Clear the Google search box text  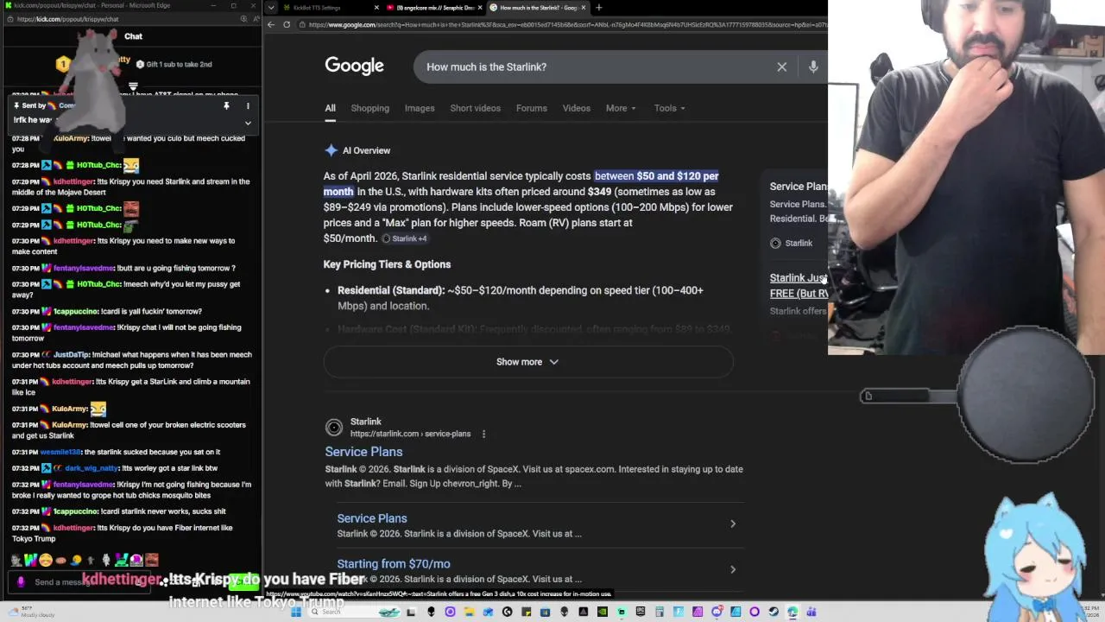tap(781, 67)
